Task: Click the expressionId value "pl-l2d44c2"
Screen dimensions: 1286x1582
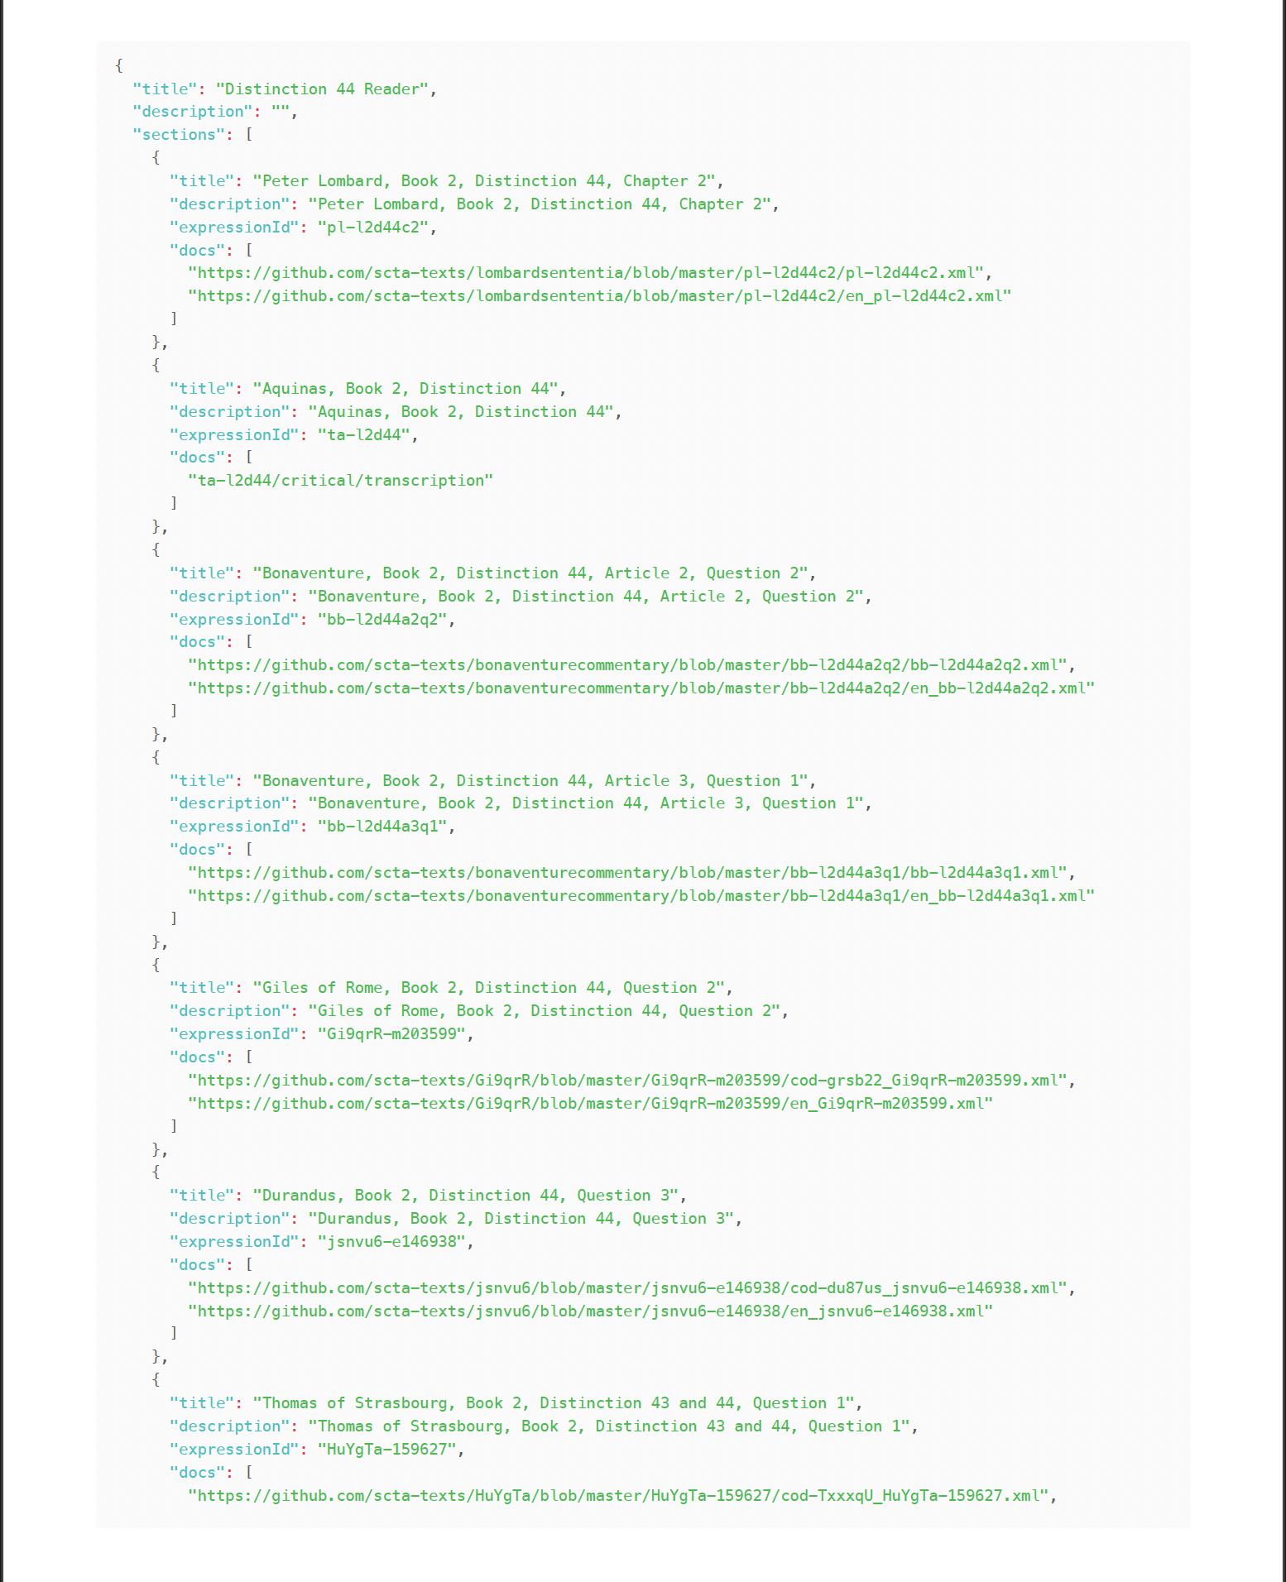Action: (373, 228)
